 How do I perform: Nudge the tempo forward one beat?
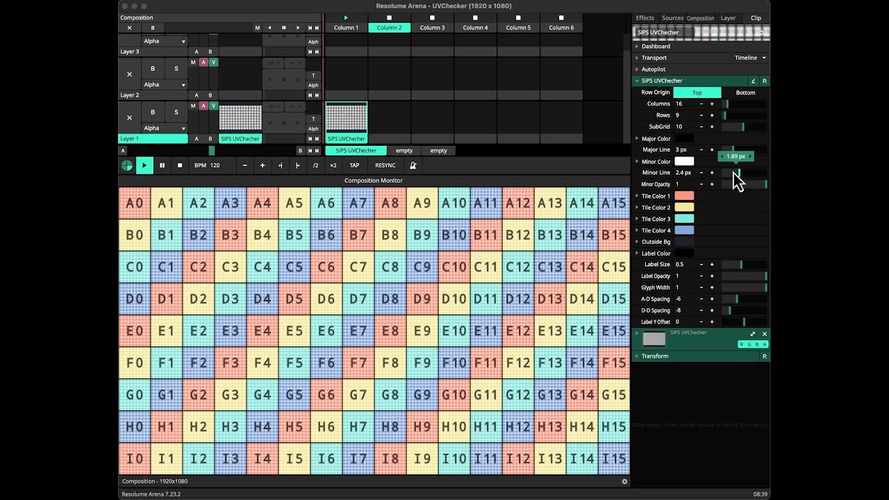tap(298, 165)
